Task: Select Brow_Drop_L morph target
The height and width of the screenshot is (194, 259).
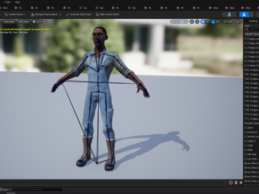Action: (251, 181)
